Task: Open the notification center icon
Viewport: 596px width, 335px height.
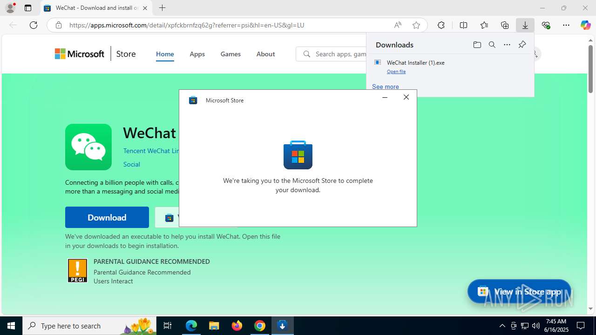Action: coord(581,326)
